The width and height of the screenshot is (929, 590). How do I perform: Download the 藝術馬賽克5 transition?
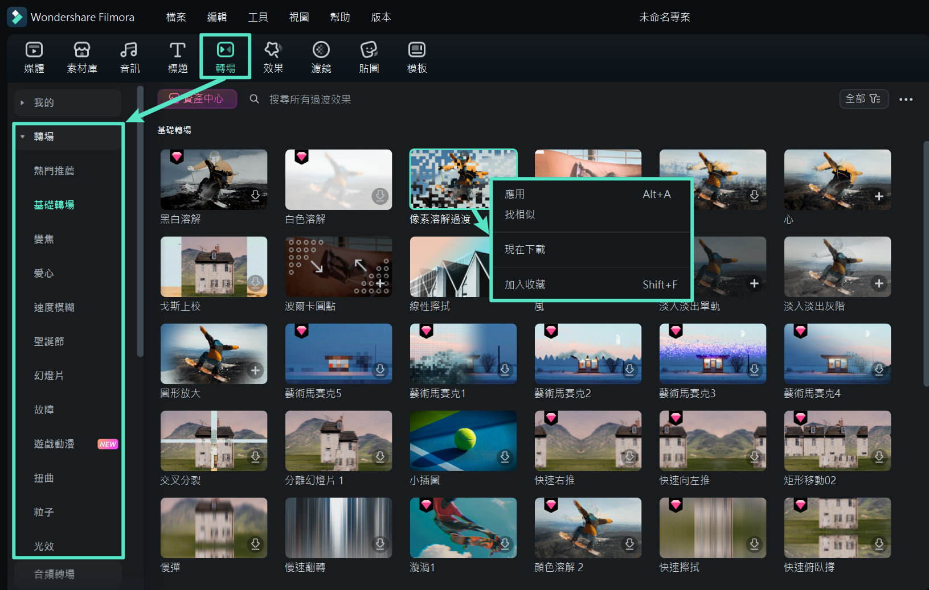click(x=380, y=370)
